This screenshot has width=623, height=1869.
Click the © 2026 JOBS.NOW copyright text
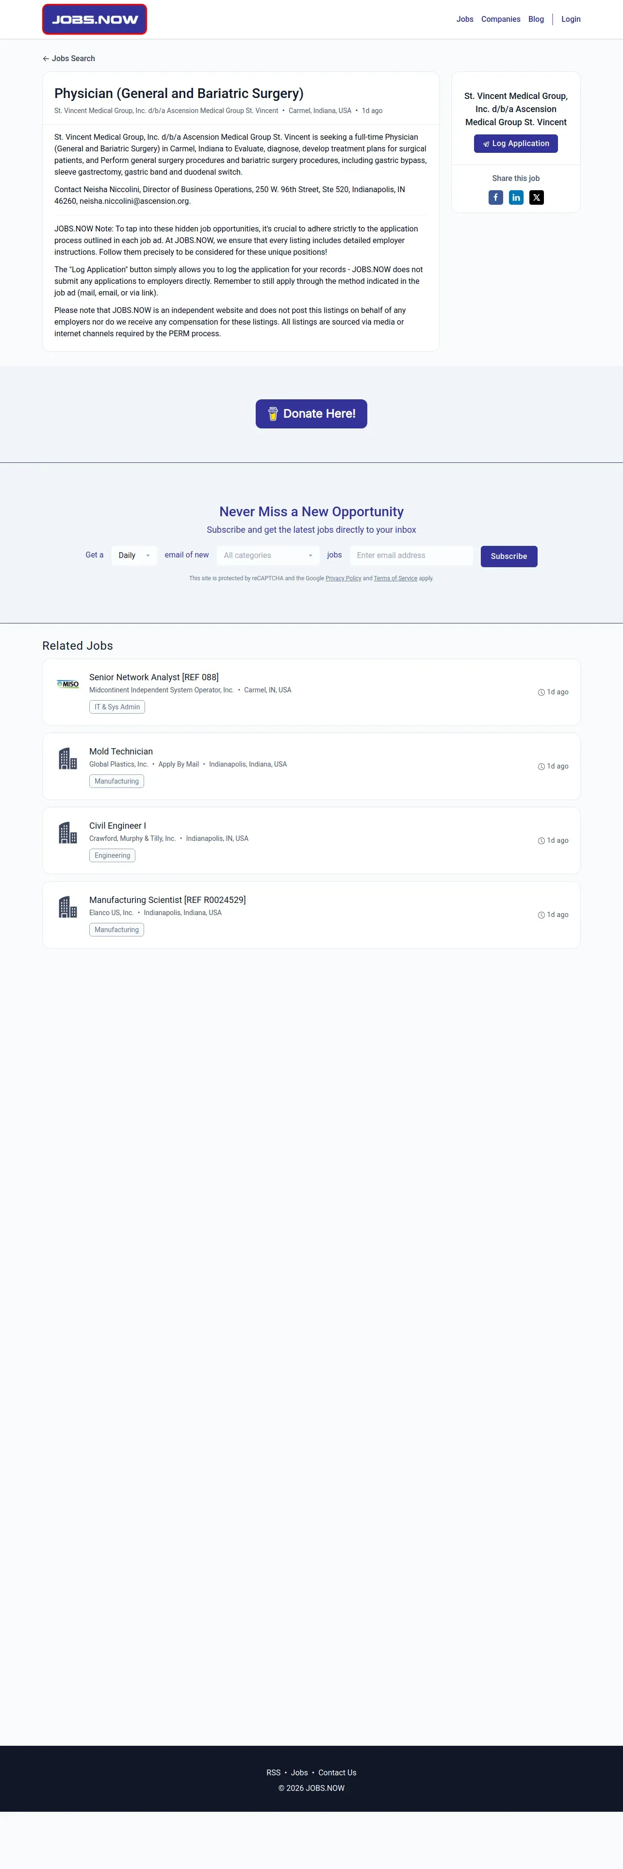pyautogui.click(x=311, y=1788)
